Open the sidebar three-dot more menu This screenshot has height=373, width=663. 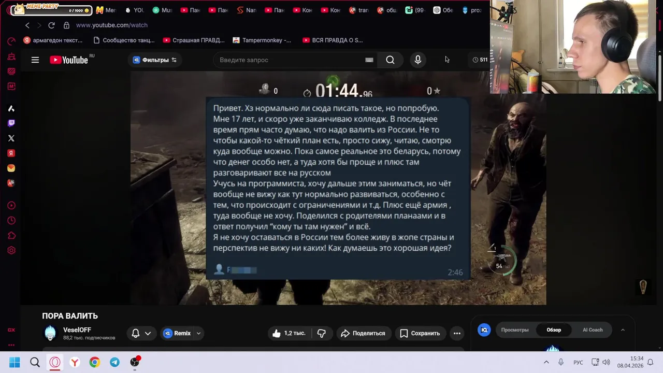click(11, 345)
